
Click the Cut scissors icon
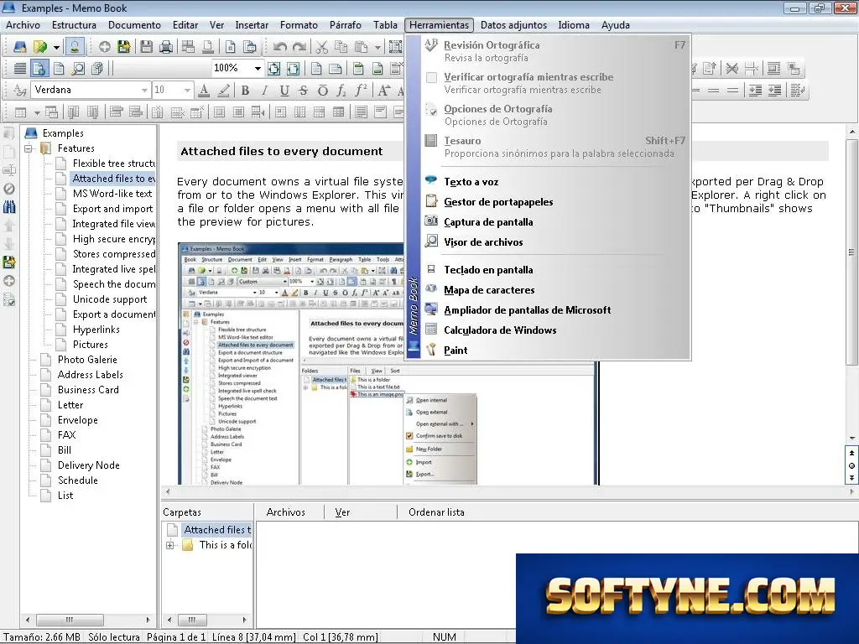click(x=321, y=47)
